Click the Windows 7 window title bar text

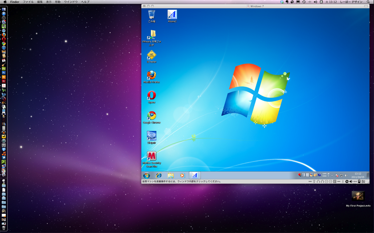coord(257,6)
